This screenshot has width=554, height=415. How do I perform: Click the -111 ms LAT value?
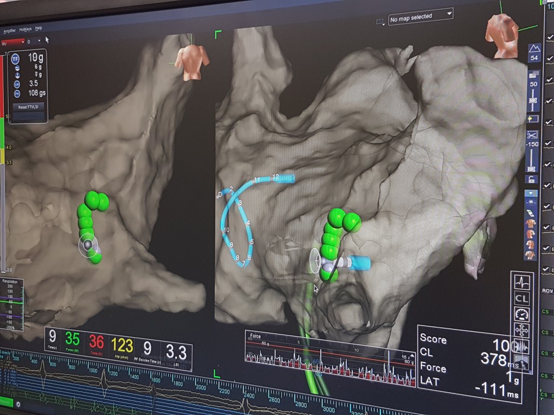point(498,389)
